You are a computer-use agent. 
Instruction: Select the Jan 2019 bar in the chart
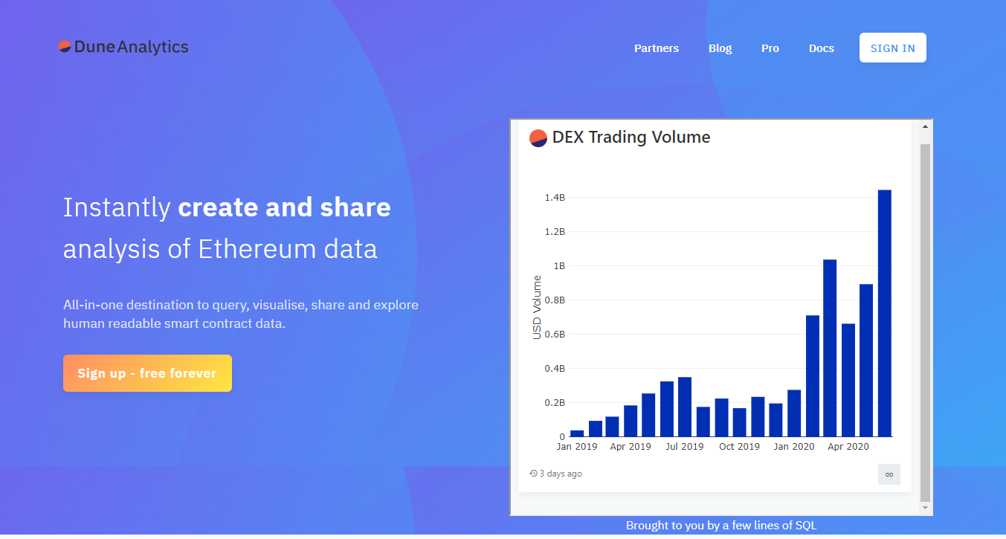coord(577,433)
